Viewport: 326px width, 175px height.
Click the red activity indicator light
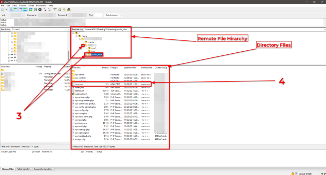tap(325, 174)
